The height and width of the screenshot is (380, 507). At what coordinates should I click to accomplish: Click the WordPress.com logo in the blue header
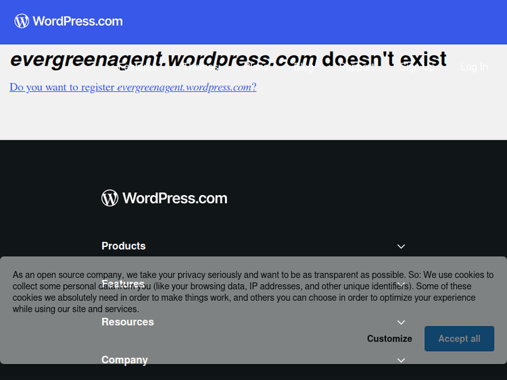pos(68,22)
